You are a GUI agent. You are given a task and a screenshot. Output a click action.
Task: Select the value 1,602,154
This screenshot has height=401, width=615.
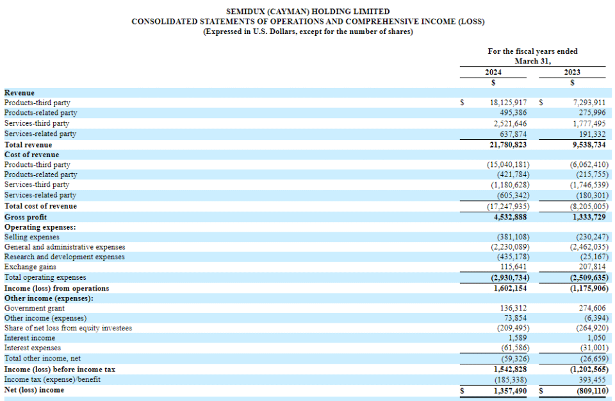510,288
